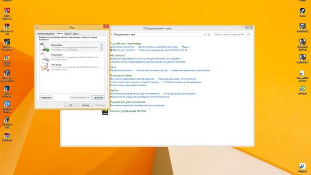
Task: Open Изменение системных звуков link
Action: (x=152, y=70)
